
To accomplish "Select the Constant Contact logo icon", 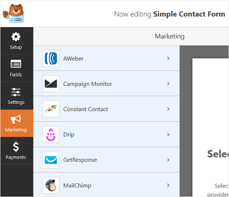I will point(51,109).
